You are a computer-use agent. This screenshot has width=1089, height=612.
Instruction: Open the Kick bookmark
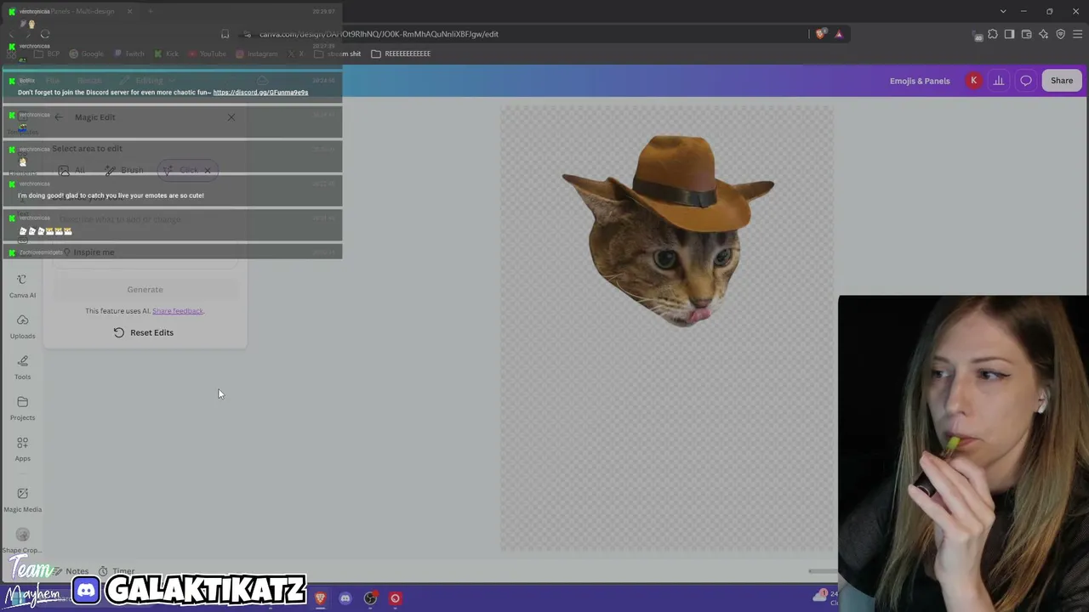(166, 54)
